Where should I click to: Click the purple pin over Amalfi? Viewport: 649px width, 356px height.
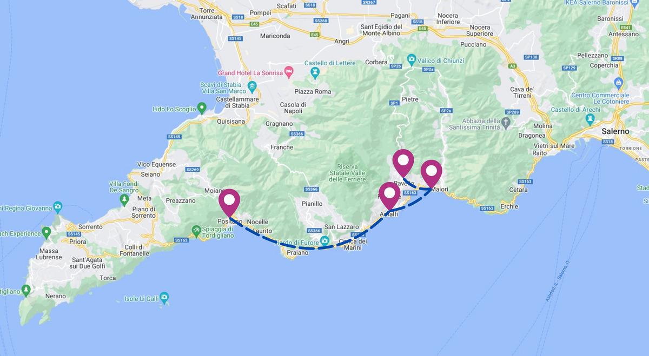[389, 196]
